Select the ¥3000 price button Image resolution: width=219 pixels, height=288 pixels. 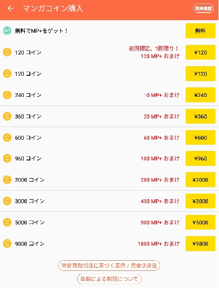point(200,201)
